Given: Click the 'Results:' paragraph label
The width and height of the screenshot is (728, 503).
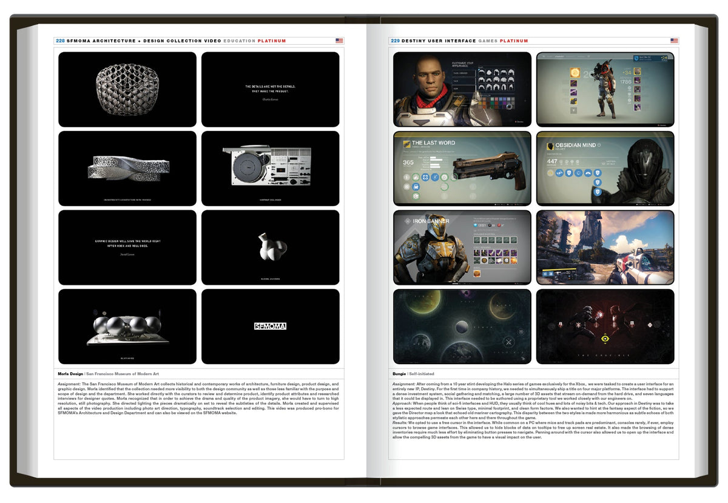Looking at the screenshot, I should pyautogui.click(x=400, y=422).
